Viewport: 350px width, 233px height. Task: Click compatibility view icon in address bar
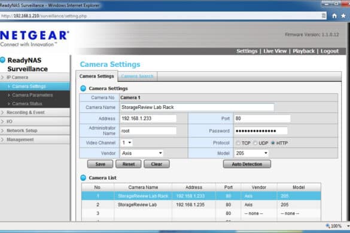(324, 16)
